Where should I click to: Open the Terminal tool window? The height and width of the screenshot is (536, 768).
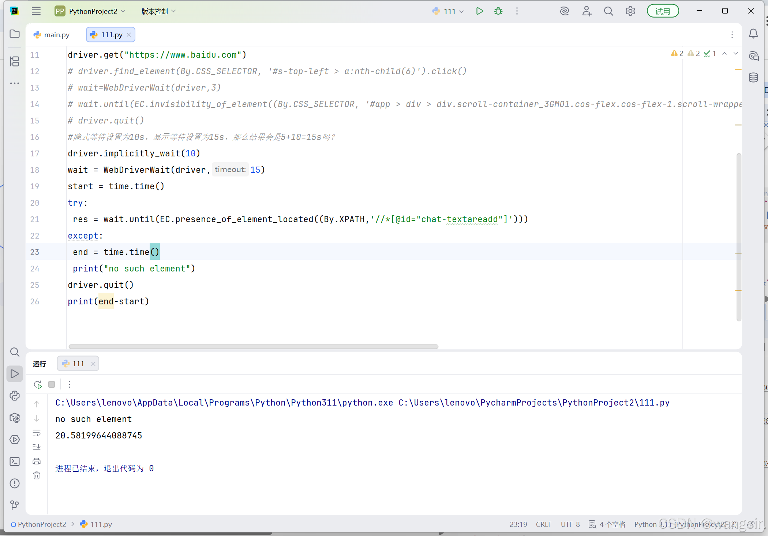pos(15,461)
